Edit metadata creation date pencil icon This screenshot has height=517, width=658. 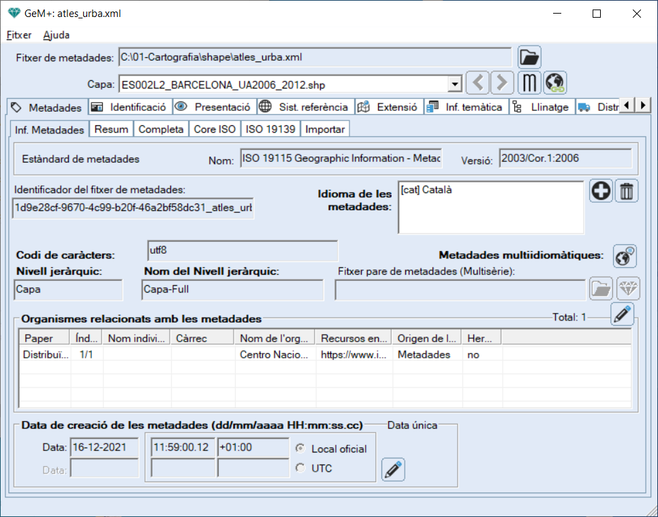point(393,469)
